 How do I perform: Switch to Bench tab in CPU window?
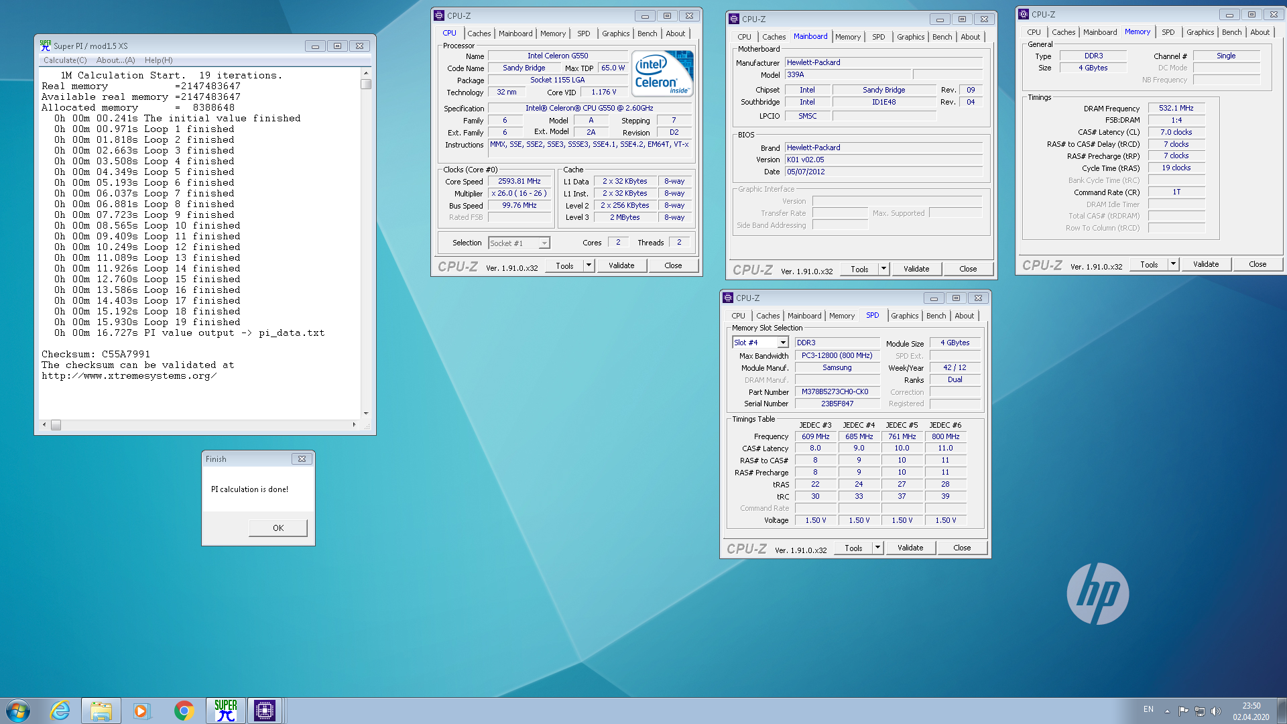pyautogui.click(x=647, y=34)
